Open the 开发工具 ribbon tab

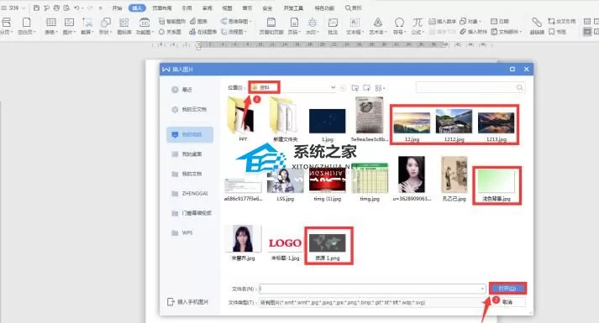click(x=293, y=8)
